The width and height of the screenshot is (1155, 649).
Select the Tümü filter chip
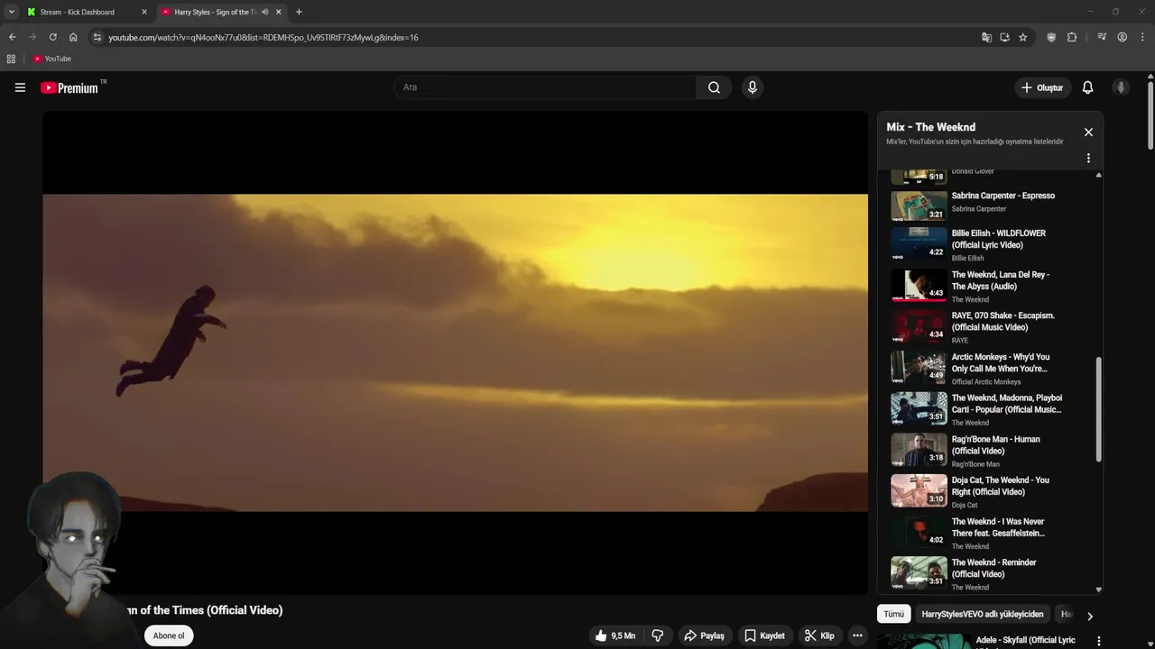(893, 614)
